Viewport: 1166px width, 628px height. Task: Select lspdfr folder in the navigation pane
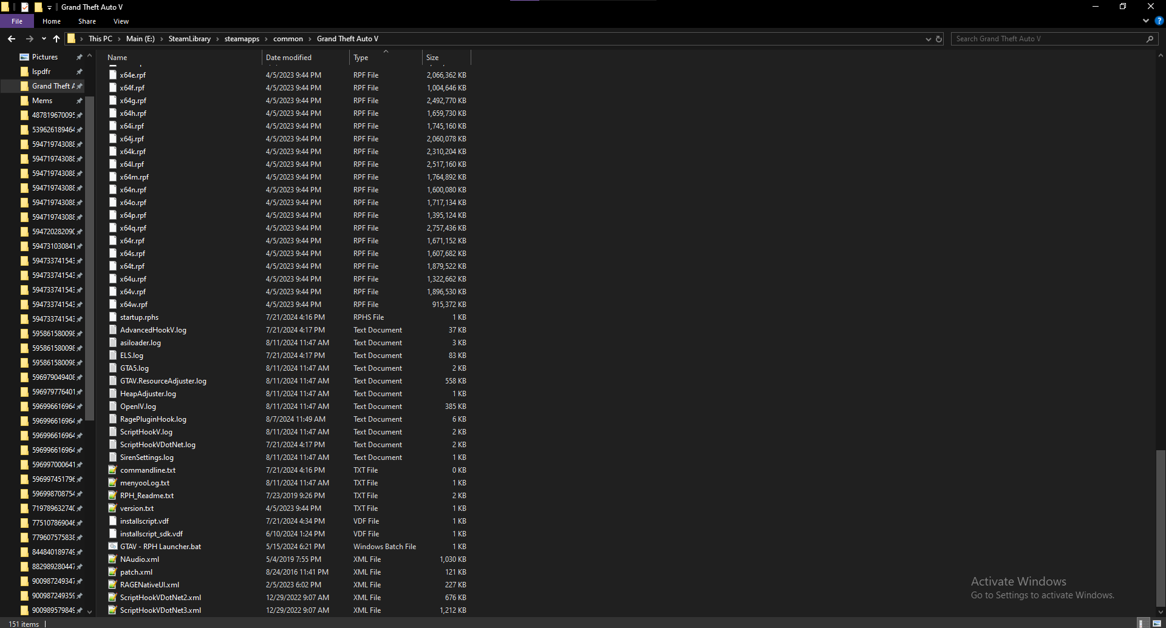click(41, 72)
